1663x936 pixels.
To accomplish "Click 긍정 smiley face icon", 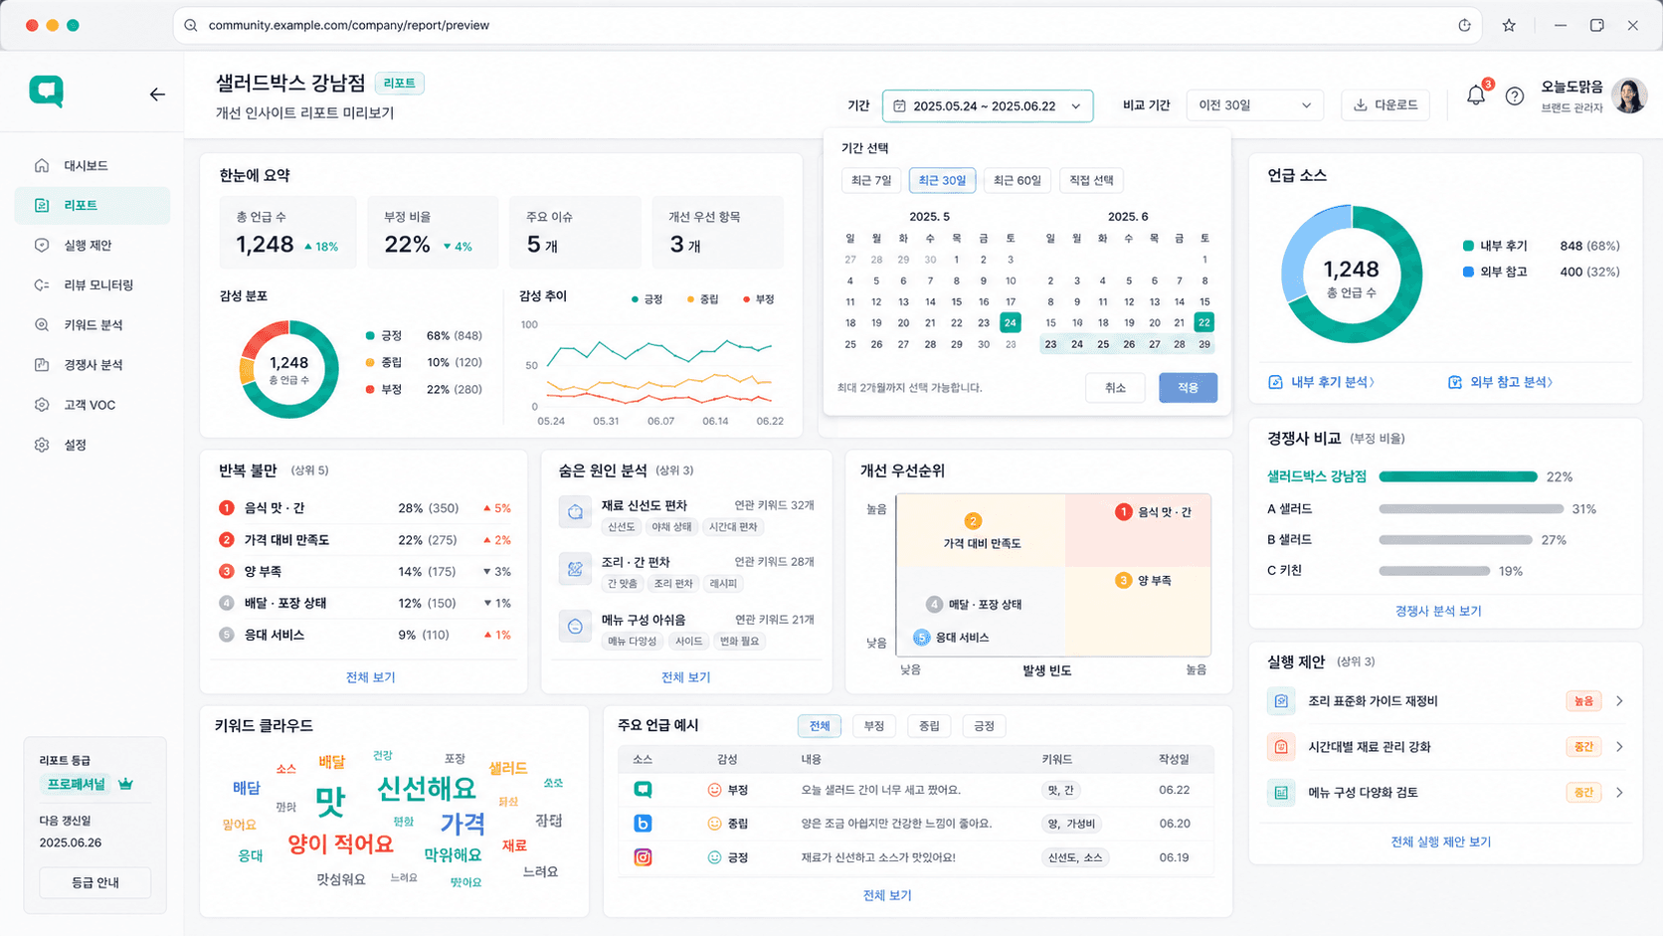I will click(714, 856).
